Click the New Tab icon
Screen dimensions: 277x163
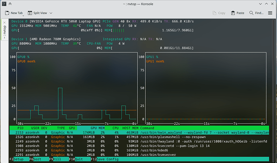click(x=7, y=13)
